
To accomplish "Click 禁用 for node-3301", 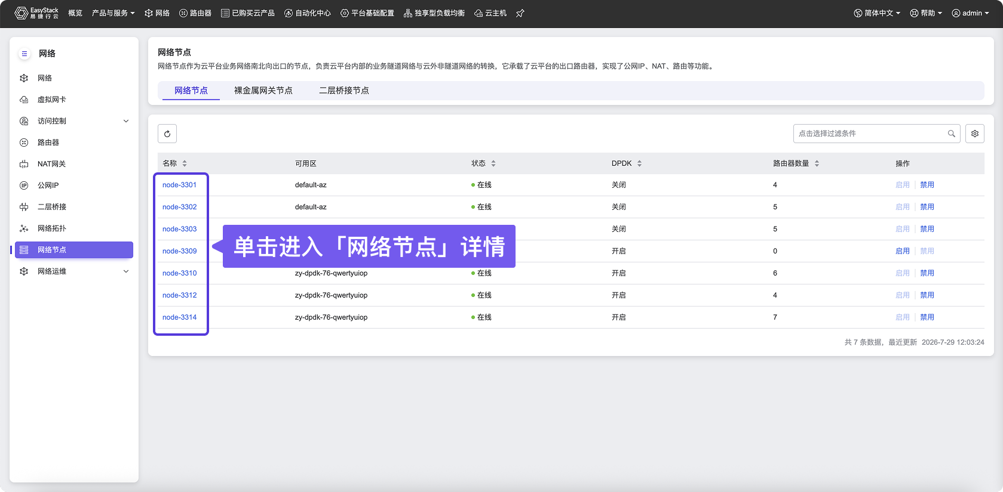I will (927, 185).
